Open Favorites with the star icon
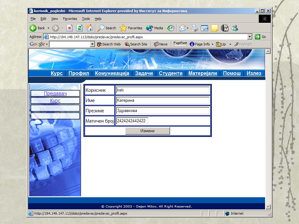This screenshot has width=299, height=224. click(123, 28)
